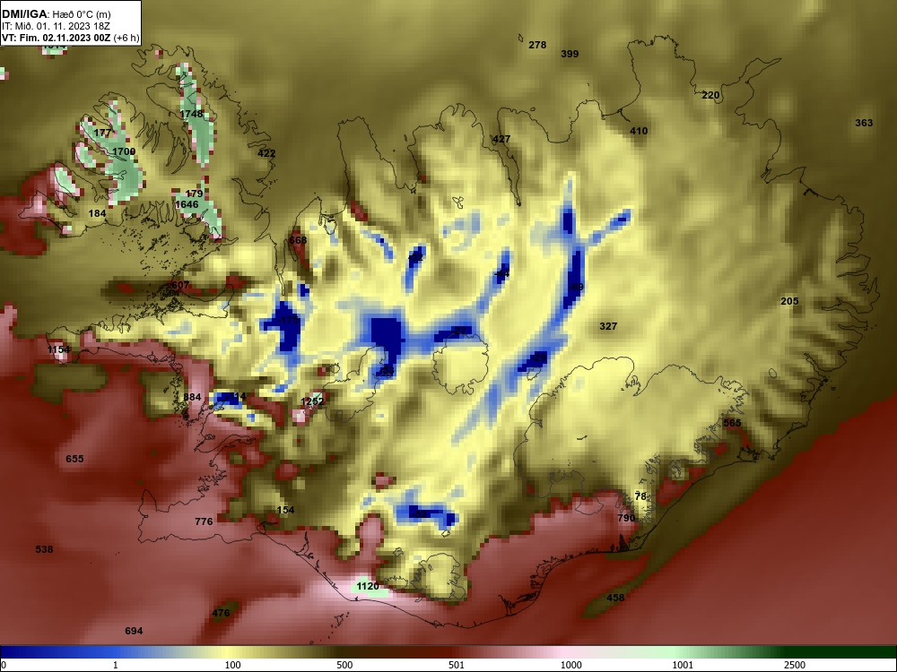
Task: Click the map value 884
Action: (192, 397)
